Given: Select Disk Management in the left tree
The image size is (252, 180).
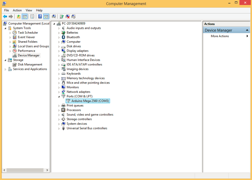Looking at the screenshot, I should click(30, 65).
